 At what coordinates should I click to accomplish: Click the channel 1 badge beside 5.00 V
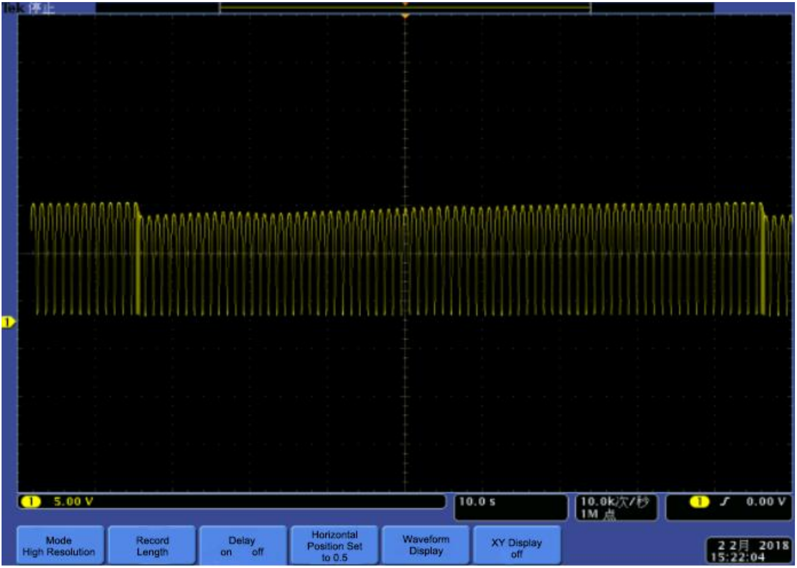[x=31, y=502]
